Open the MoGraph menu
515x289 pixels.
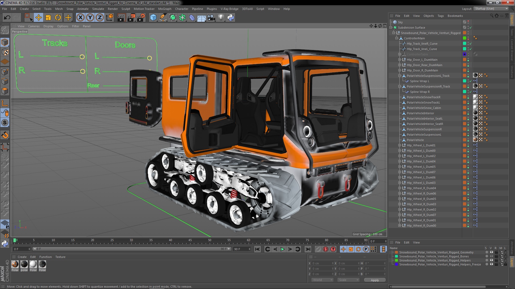tap(165, 9)
